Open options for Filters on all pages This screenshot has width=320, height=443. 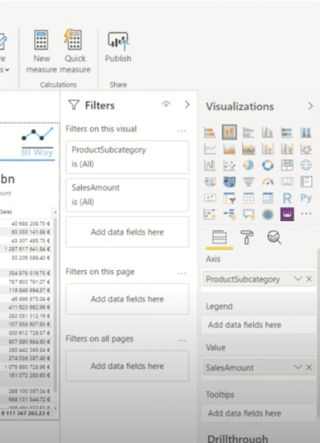pyautogui.click(x=182, y=340)
